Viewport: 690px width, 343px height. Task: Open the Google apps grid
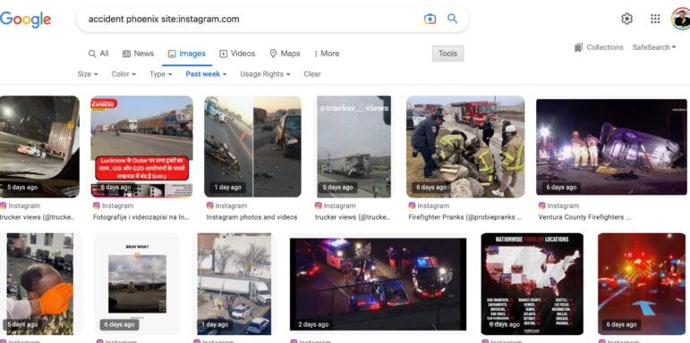[655, 19]
